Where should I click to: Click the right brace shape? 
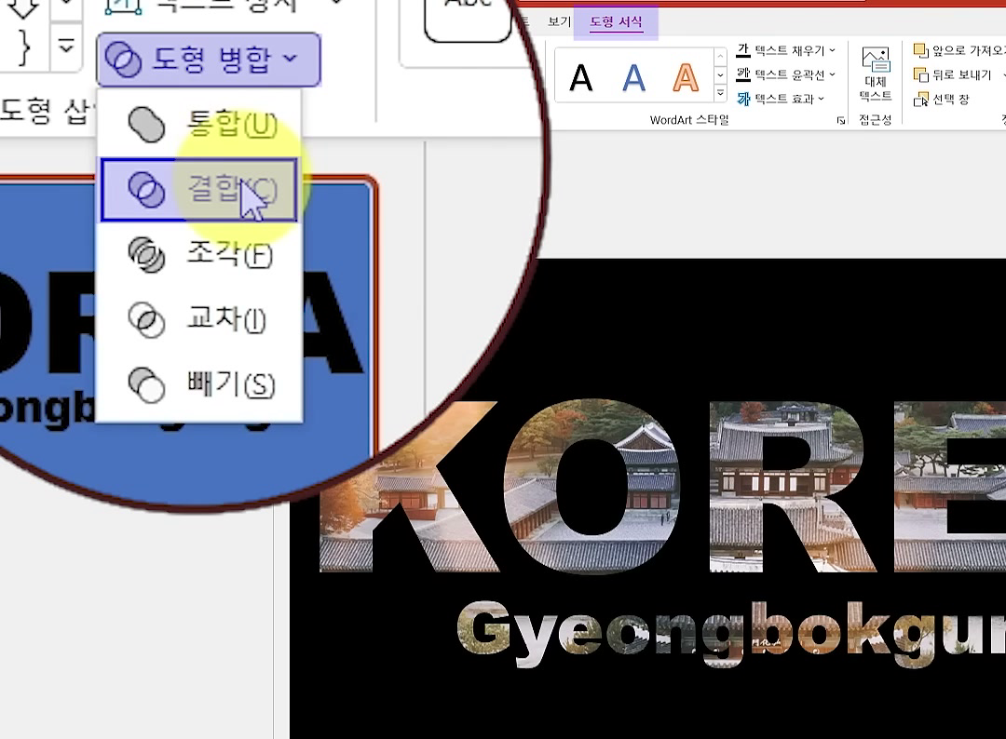pyautogui.click(x=23, y=47)
